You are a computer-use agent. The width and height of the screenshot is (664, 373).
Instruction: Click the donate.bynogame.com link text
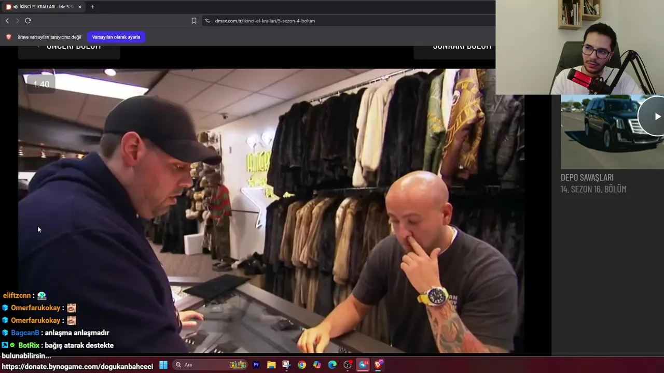(77, 366)
